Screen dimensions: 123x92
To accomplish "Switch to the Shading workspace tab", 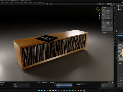I will pos(22,3).
